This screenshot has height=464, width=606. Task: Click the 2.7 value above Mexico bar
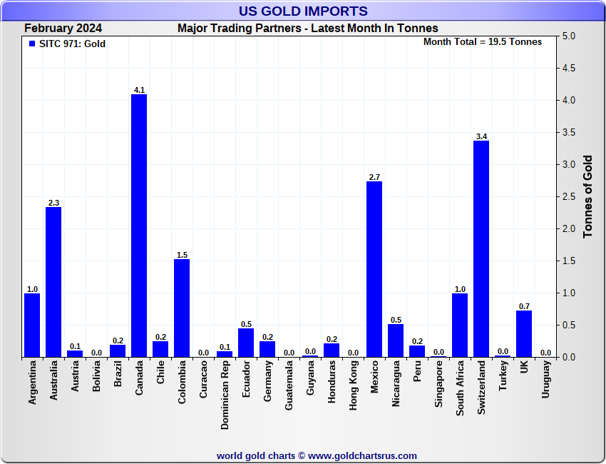coord(374,177)
